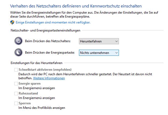Click the 'Schnellstart aktivieren (empfohlen)' label

[45, 70]
